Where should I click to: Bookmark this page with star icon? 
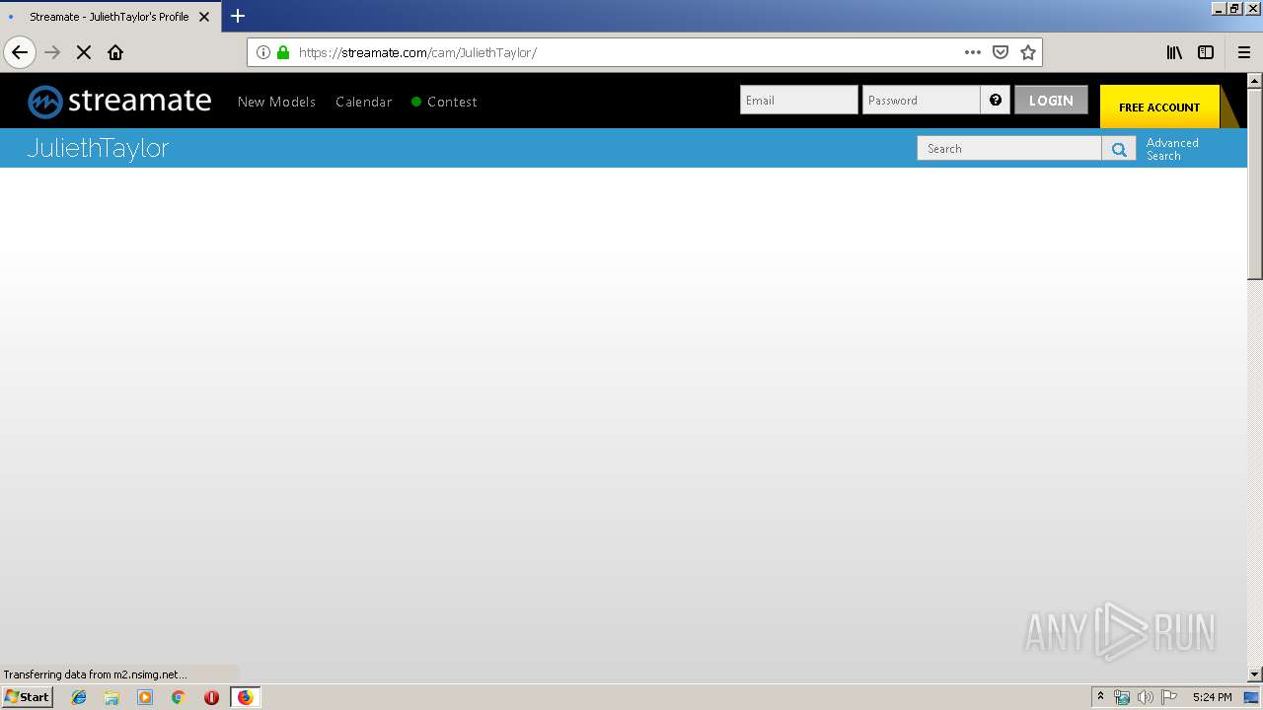coord(1028,52)
